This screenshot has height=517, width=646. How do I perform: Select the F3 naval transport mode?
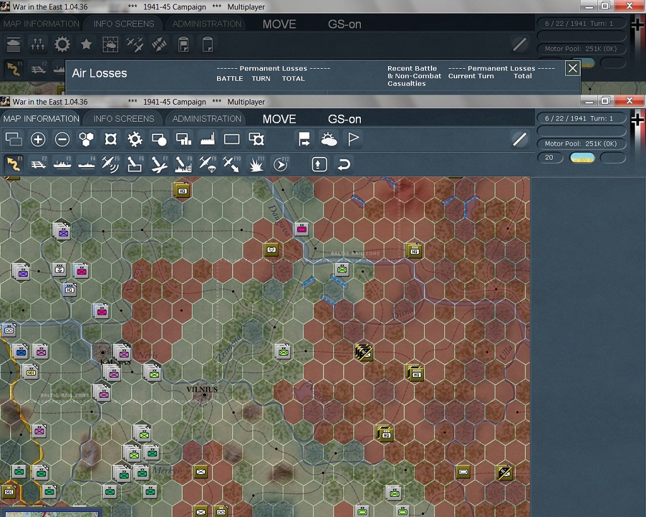(x=62, y=164)
